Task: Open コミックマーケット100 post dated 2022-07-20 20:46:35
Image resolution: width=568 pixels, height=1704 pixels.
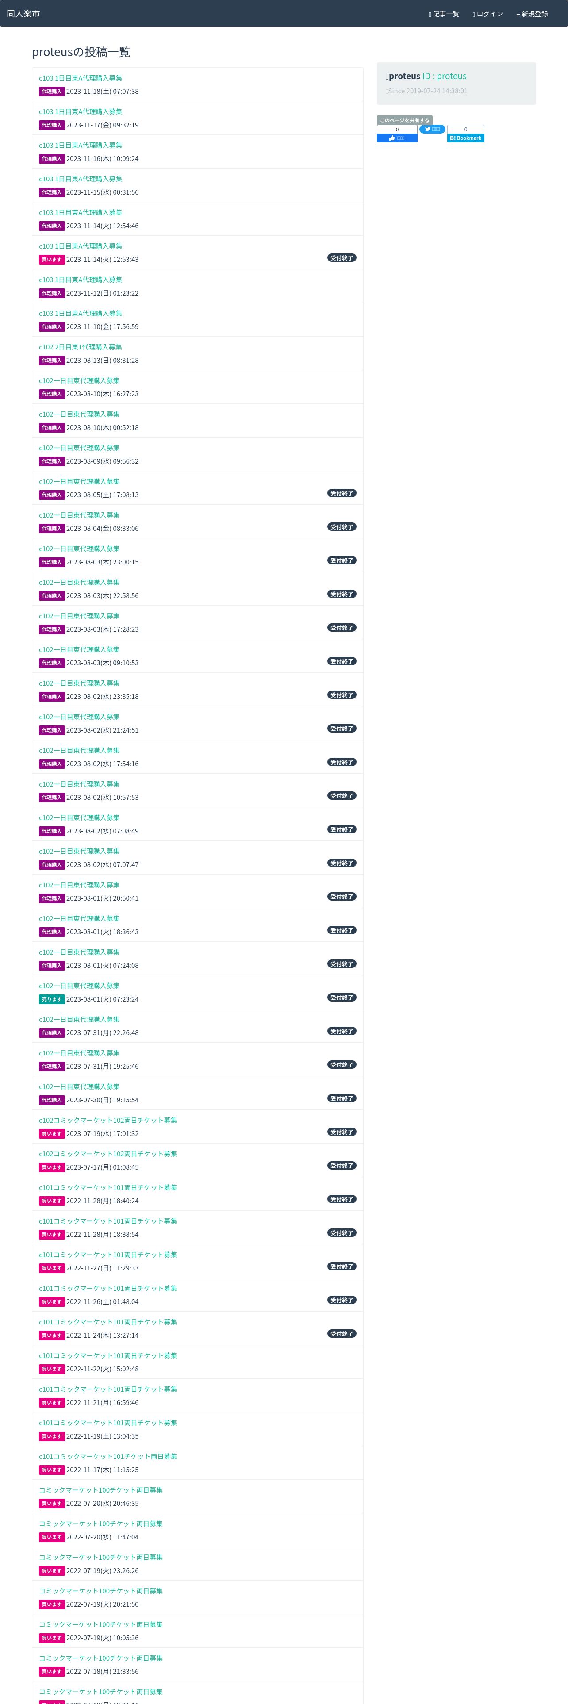Action: click(x=100, y=1490)
